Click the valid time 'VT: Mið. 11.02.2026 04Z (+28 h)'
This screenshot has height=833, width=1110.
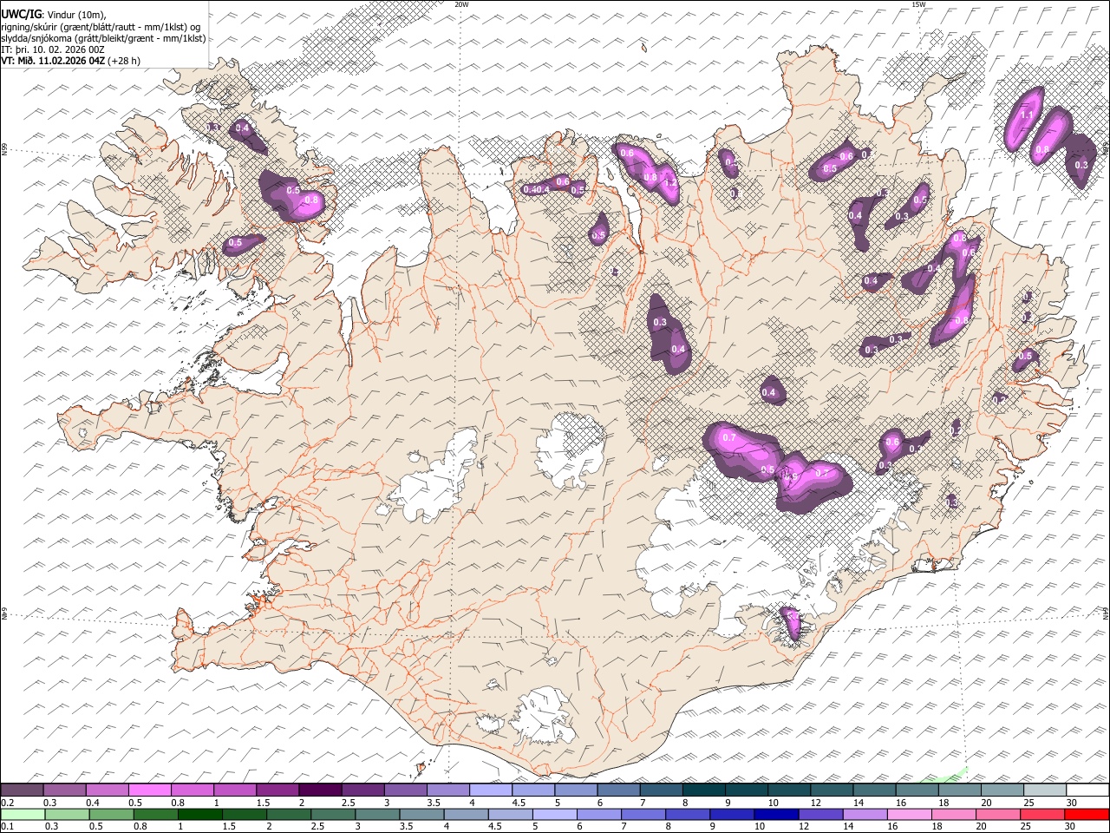coord(71,61)
